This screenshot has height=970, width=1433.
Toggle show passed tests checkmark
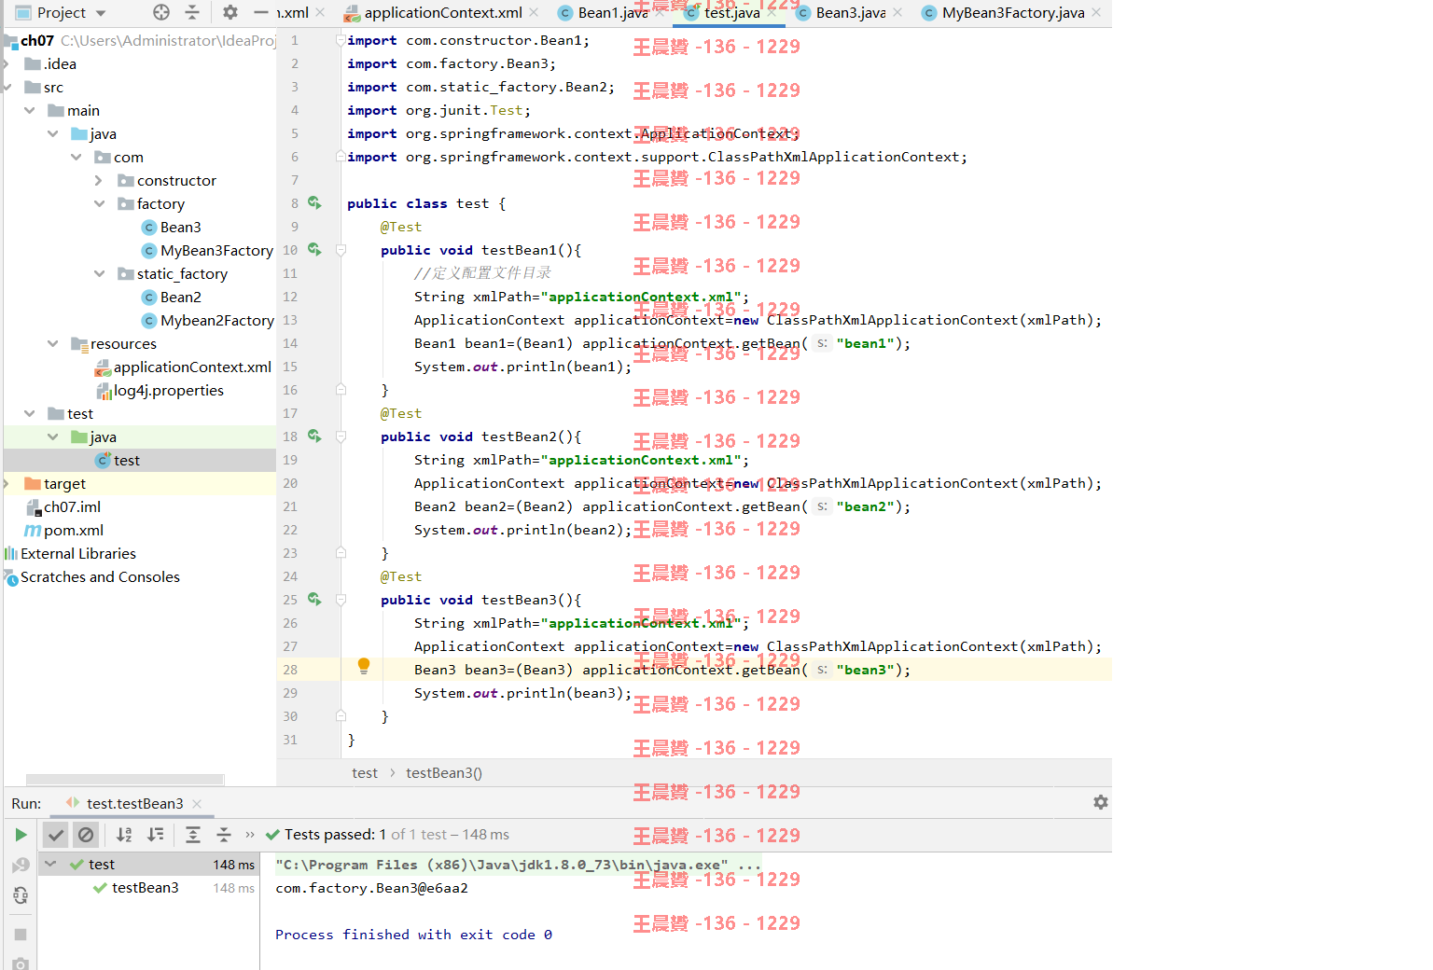(x=56, y=835)
